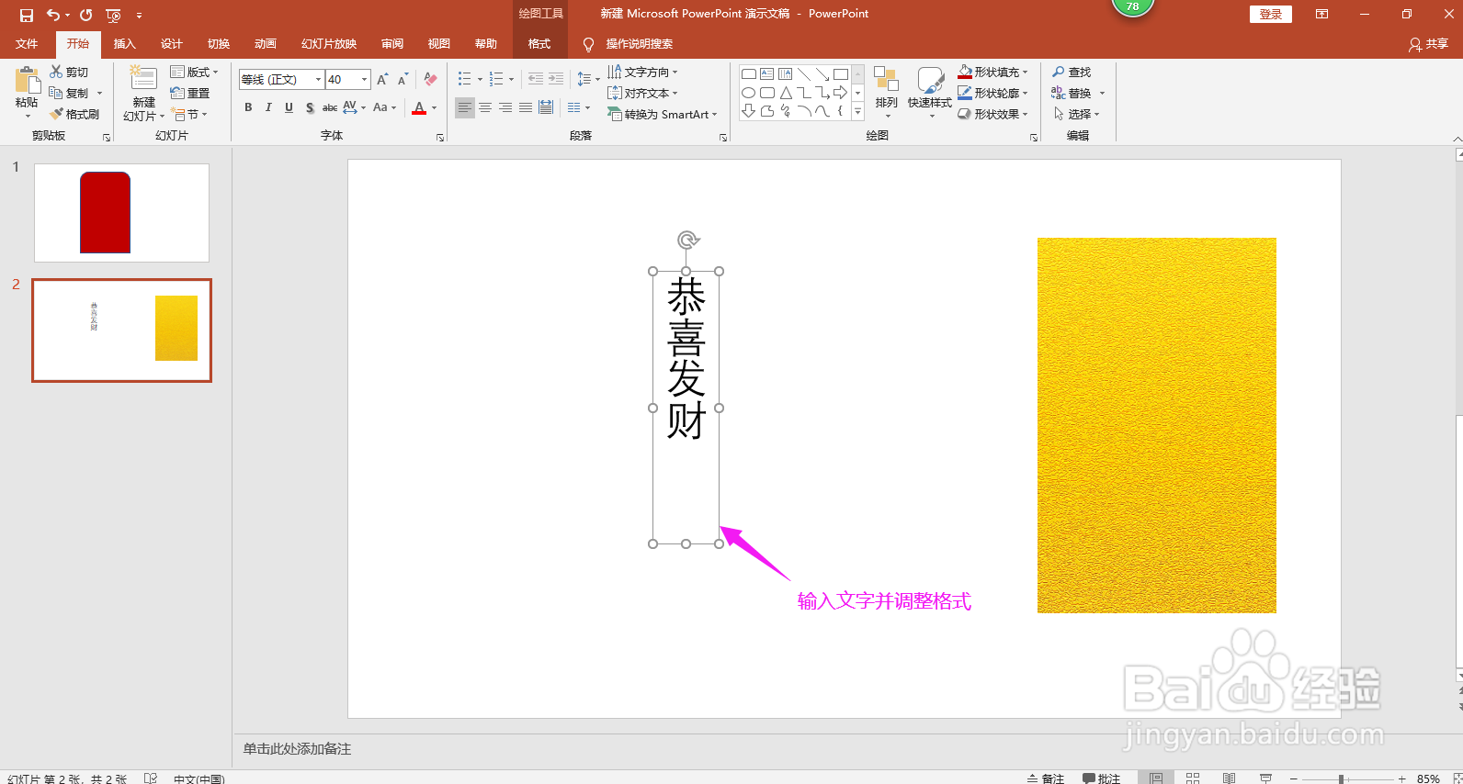Switch to the Animations (动画) tab
Image resolution: width=1463 pixels, height=784 pixels.
(x=265, y=44)
